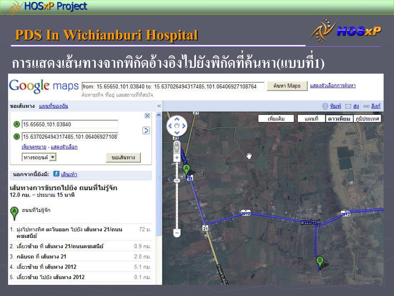Screen dimensions: 394x296
Task: Click the envelope send icon
Action: click(348, 106)
